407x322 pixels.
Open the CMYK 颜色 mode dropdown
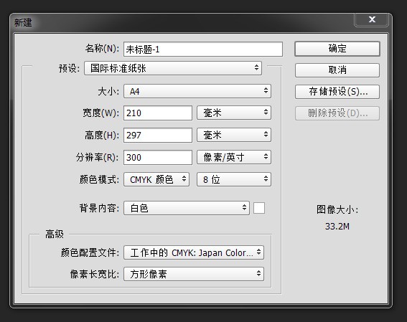(156, 179)
